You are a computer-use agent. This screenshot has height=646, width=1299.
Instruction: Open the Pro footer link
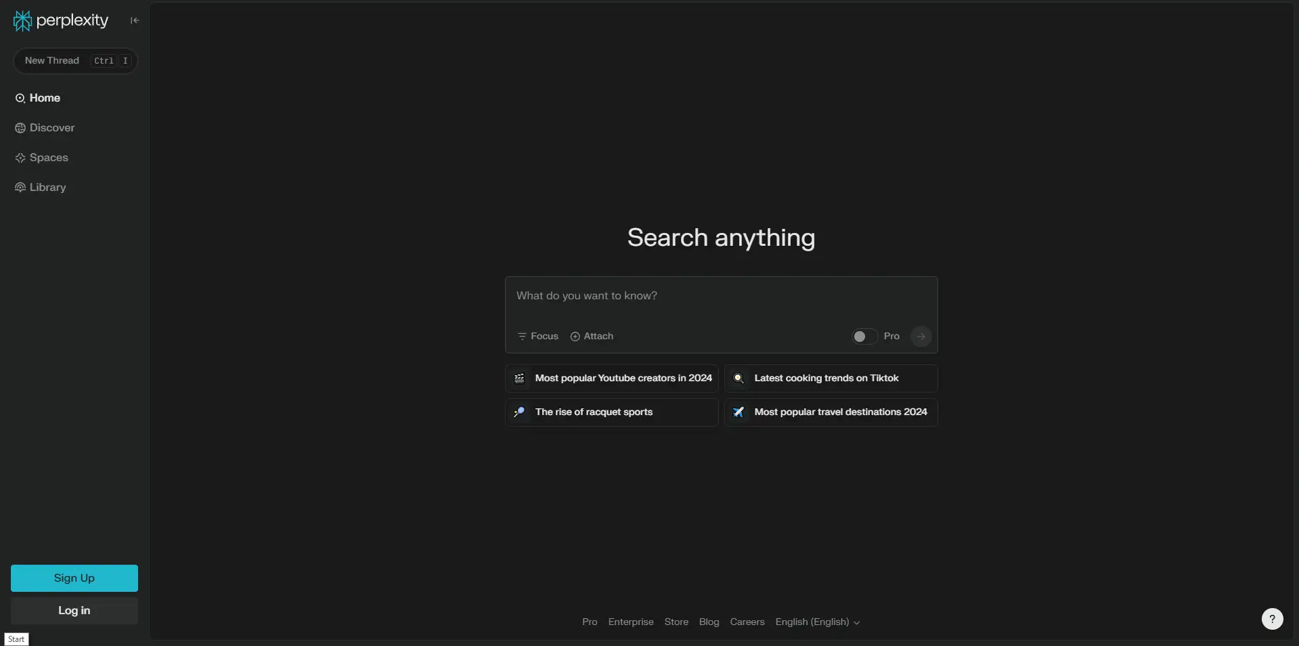(590, 622)
